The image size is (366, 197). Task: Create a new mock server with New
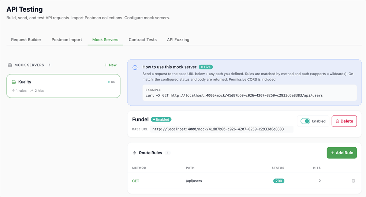[x=111, y=65]
